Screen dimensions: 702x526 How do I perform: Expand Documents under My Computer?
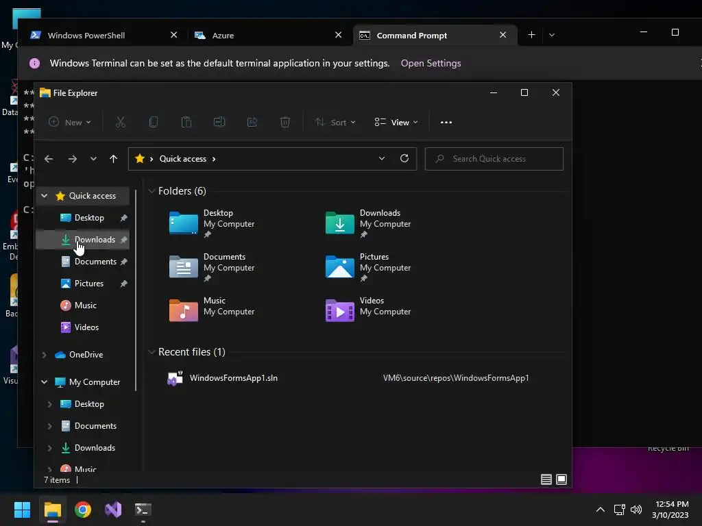tap(49, 426)
